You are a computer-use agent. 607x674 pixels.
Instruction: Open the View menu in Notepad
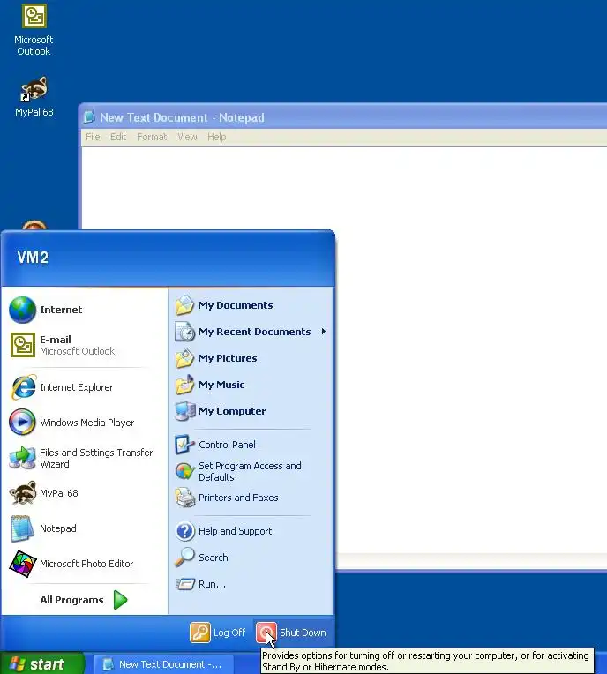[187, 137]
